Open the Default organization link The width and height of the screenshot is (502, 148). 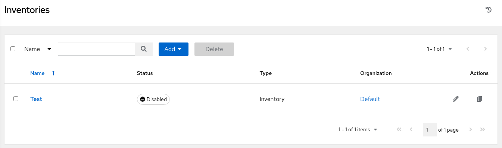pos(370,99)
